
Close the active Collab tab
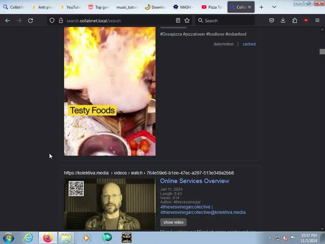(x=249, y=7)
